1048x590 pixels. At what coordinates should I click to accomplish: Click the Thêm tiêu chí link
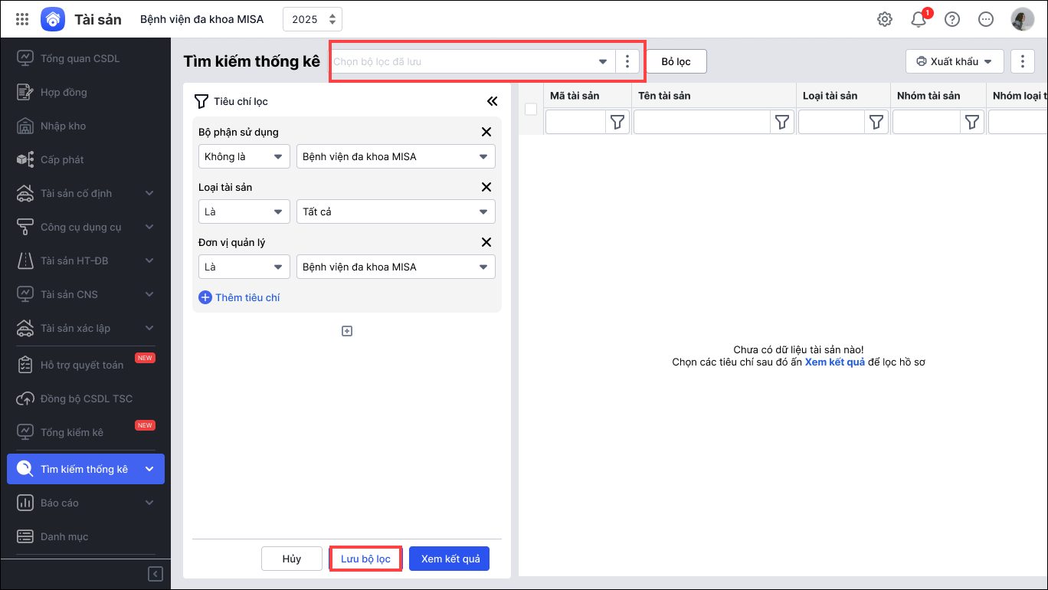click(239, 297)
